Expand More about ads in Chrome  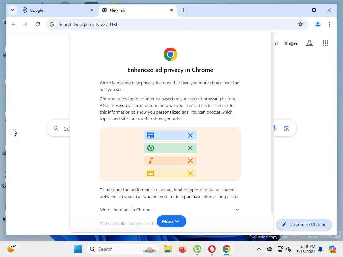[x=169, y=210]
